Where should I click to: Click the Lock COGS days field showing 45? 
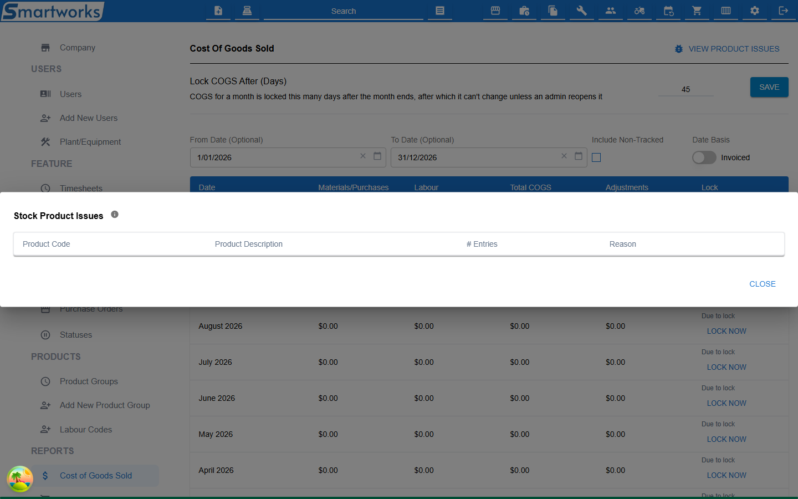click(686, 89)
